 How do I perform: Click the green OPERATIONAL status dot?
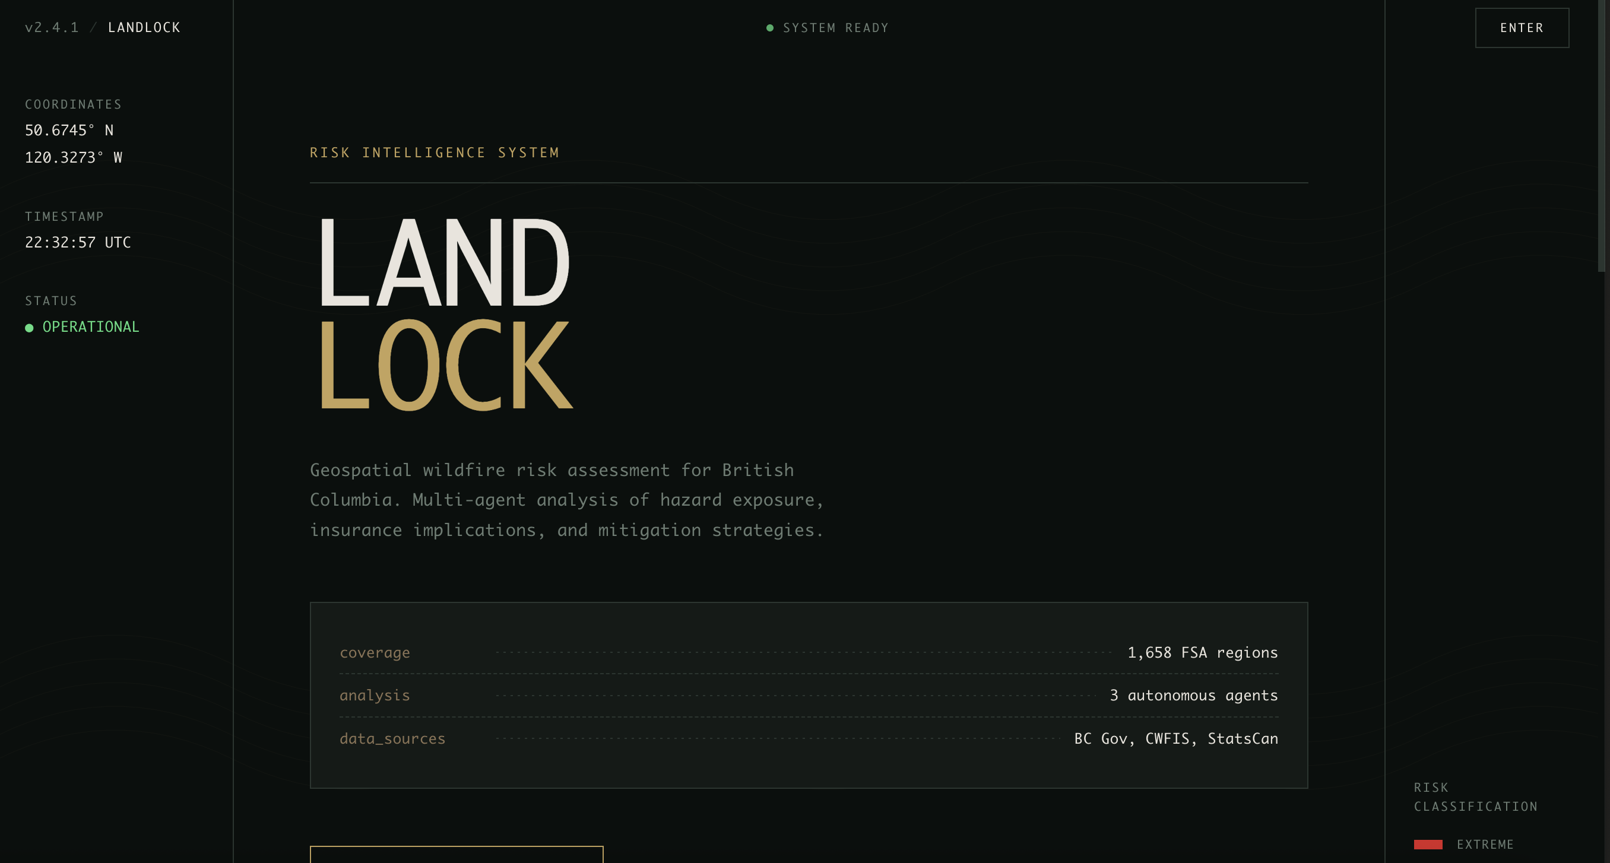pos(28,328)
